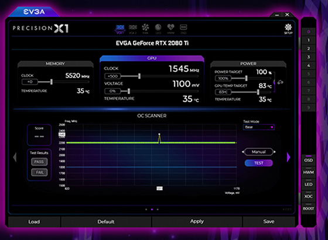Screen dimensions: 328x240
Task: Click the EVGA GeForce RTX 2080 Ti title
Action: coord(152,43)
